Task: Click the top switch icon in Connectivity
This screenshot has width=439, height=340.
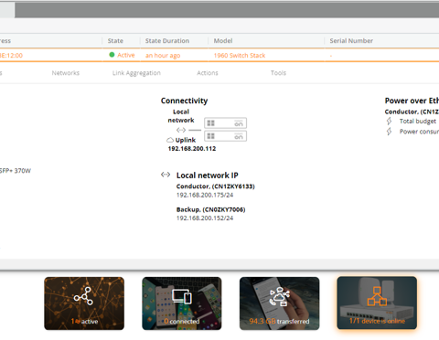Action: coord(225,123)
